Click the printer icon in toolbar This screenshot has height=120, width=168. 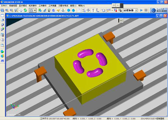tap(63, 10)
